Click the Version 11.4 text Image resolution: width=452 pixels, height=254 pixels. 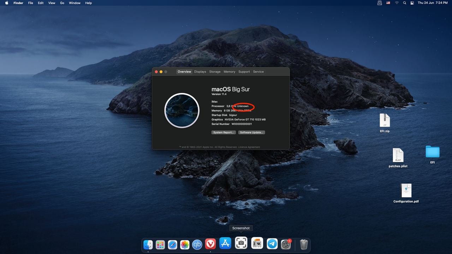(x=219, y=94)
